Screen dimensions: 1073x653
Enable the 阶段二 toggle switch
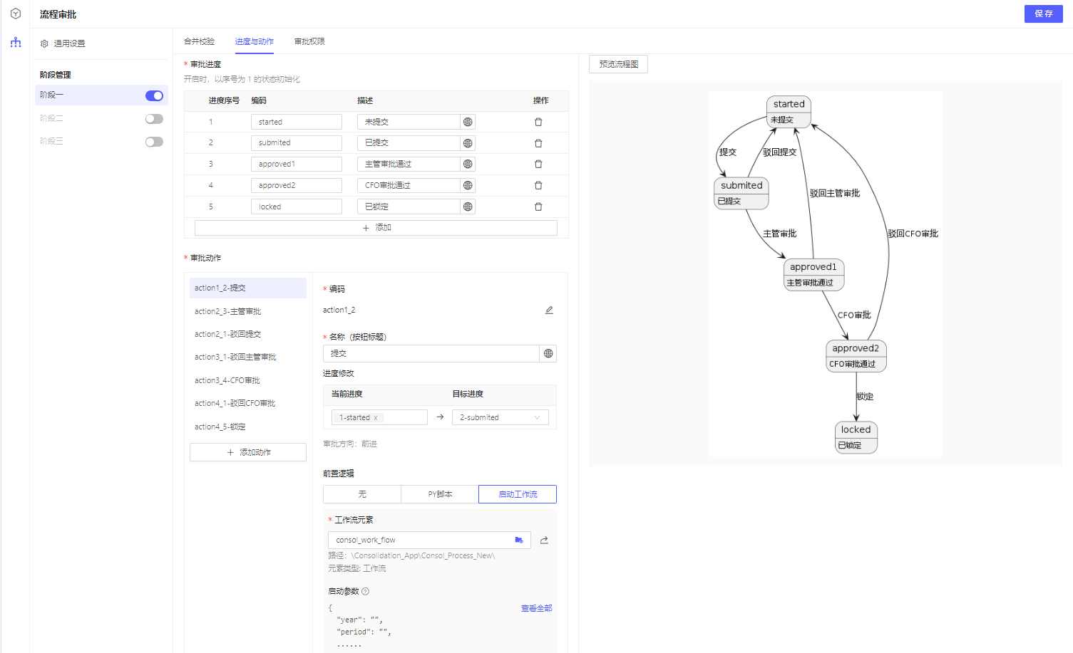154,119
